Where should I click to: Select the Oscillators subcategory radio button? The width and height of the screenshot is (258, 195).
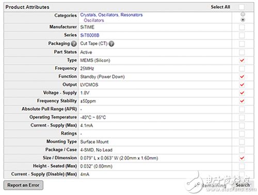pos(243,20)
